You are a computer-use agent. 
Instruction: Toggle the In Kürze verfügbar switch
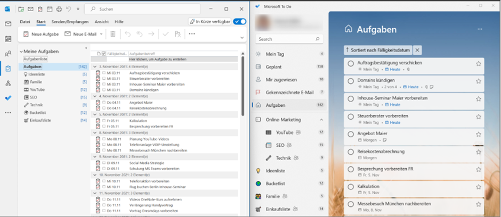pos(240,21)
